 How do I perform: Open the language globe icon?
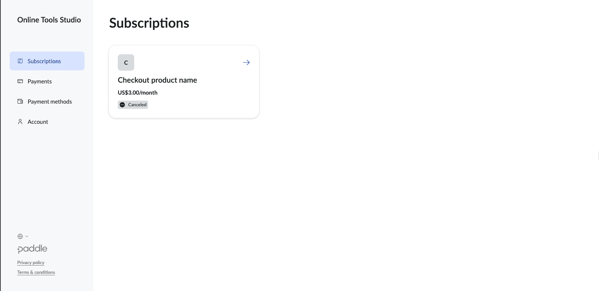pyautogui.click(x=20, y=236)
